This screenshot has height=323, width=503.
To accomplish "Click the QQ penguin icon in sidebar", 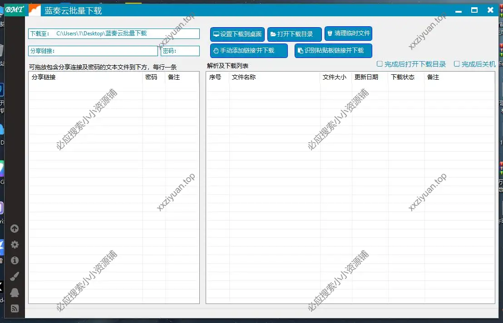I will click(15, 292).
